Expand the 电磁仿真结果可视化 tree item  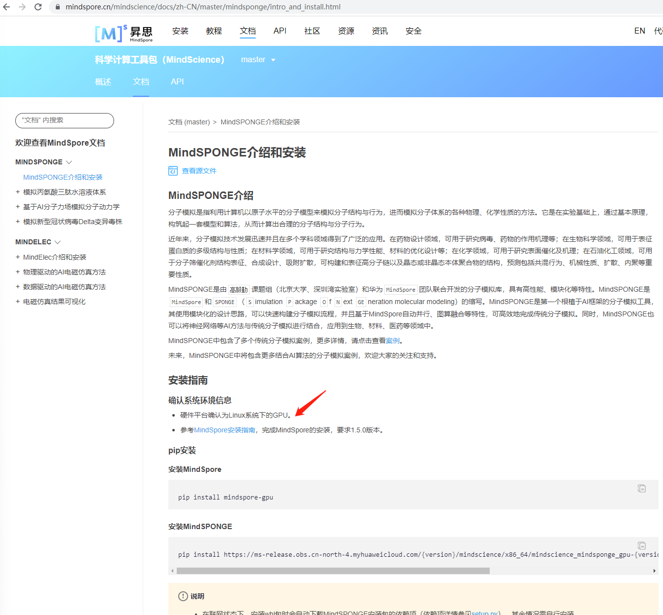tap(18, 302)
